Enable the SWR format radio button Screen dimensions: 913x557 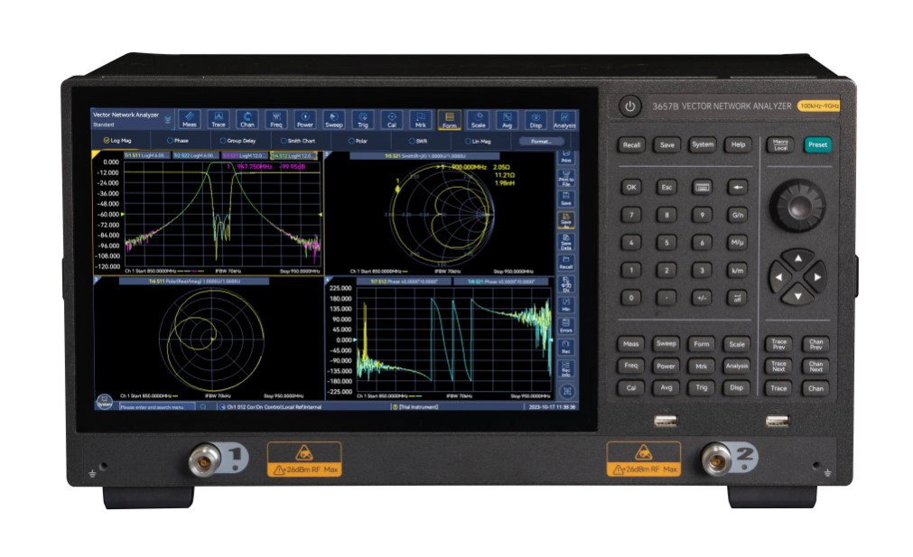click(x=418, y=141)
